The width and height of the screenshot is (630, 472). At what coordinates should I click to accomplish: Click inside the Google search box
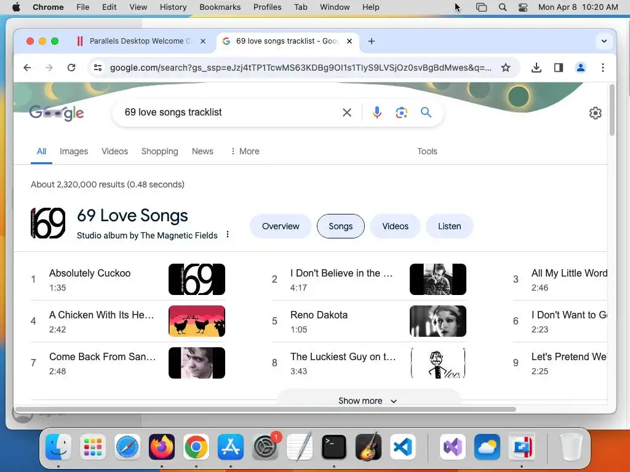pos(229,112)
